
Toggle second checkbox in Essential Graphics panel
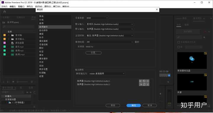[179, 47]
